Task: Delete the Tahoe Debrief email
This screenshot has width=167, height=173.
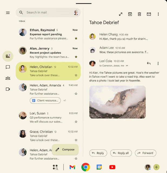Action: (139, 14)
